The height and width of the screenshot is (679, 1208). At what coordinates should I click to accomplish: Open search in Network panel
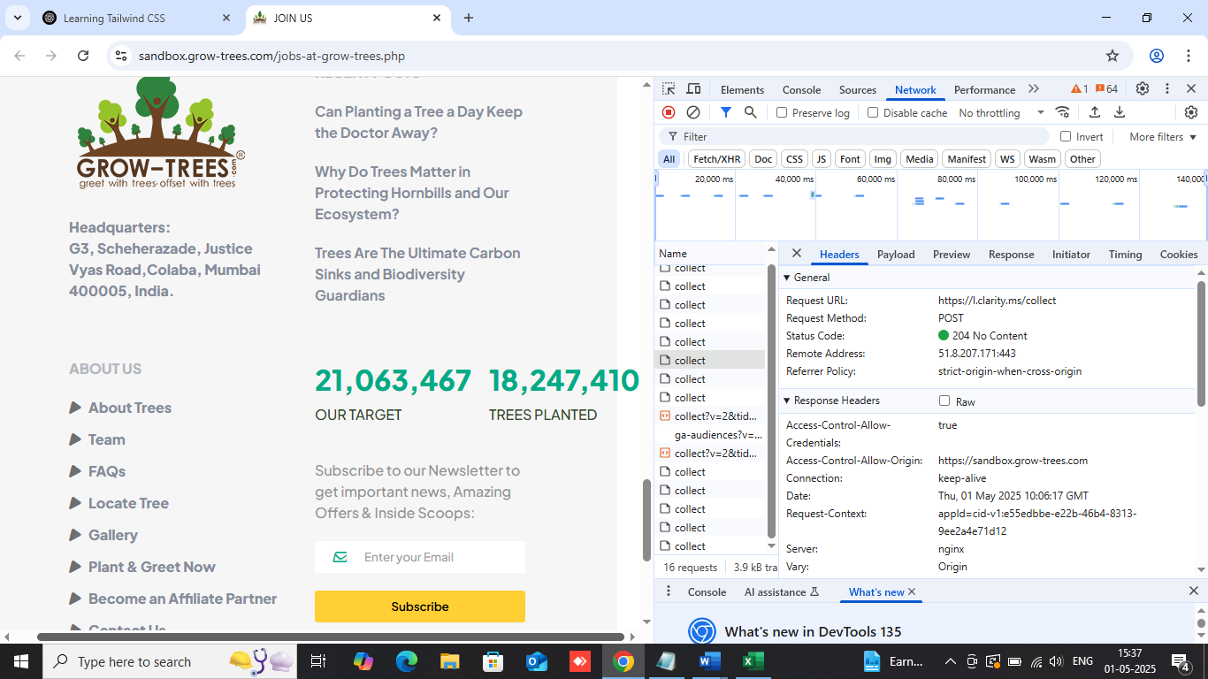click(x=750, y=112)
